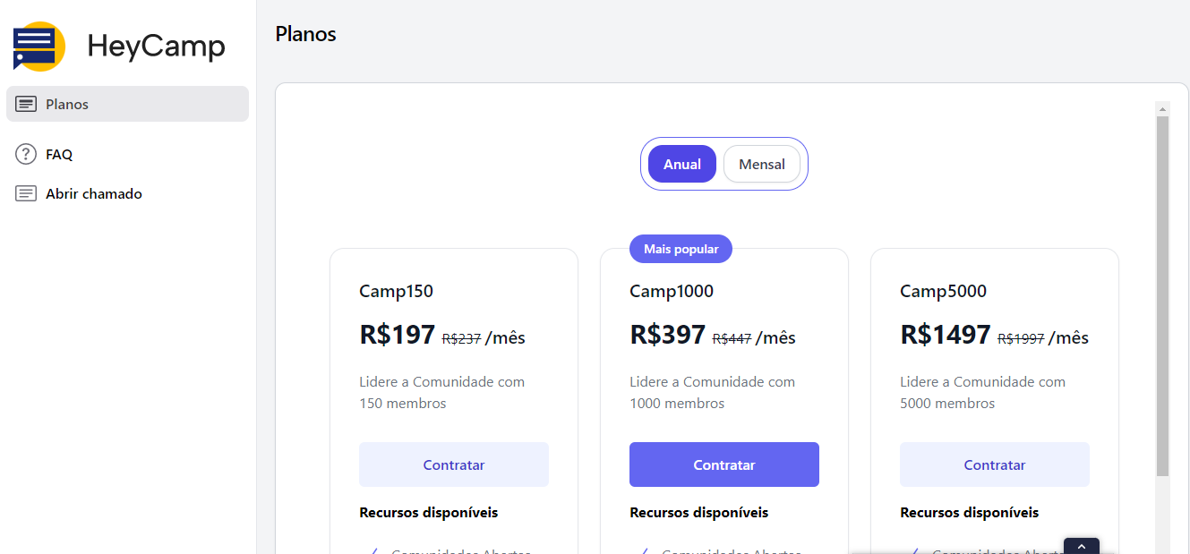Click Contratar for the Camp150 plan
1190x554 pixels.
click(454, 465)
